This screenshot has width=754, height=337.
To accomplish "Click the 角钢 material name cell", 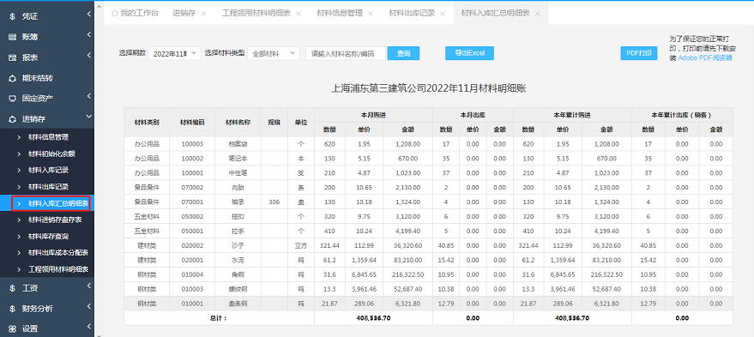I will pyautogui.click(x=238, y=274).
